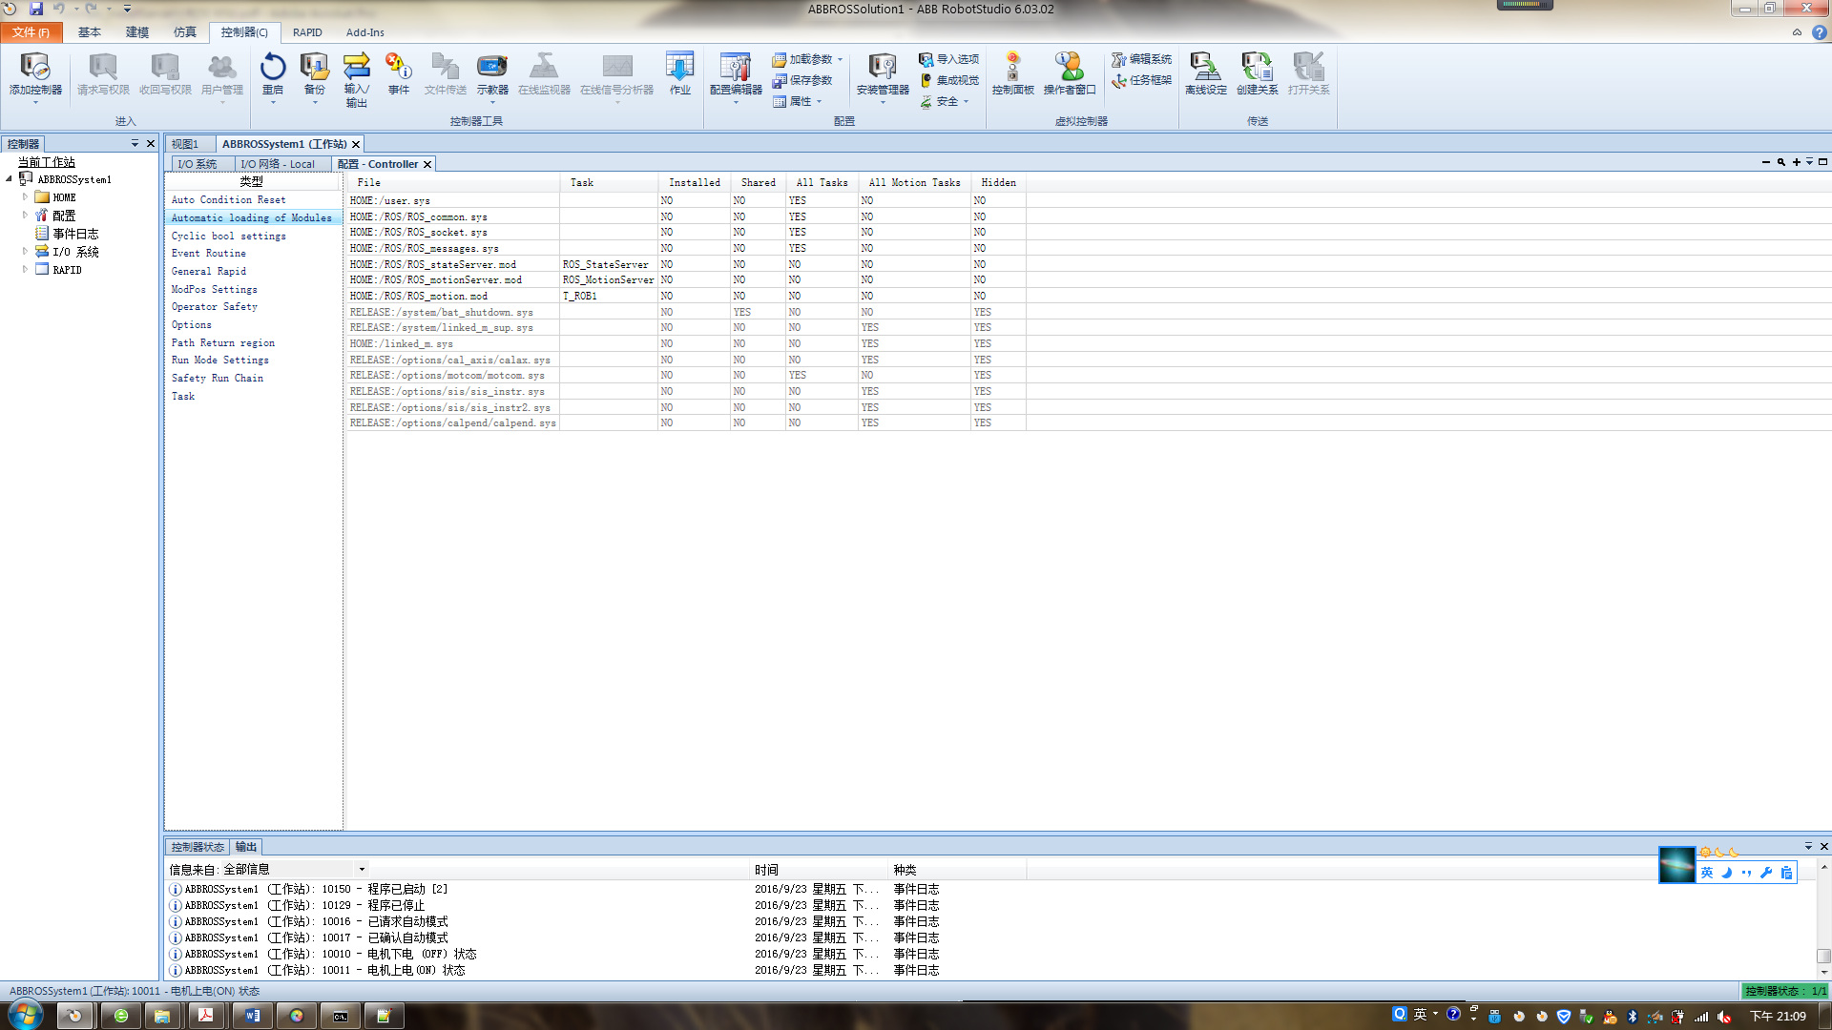This screenshot has width=1832, height=1030.
Task: Click 编辑系统 (Edit System)
Action: [x=1141, y=59]
